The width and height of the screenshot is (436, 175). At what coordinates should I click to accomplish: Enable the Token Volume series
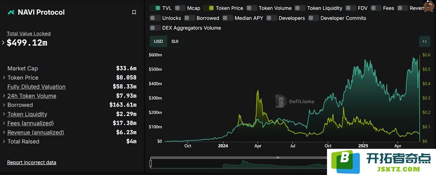pyautogui.click(x=252, y=8)
